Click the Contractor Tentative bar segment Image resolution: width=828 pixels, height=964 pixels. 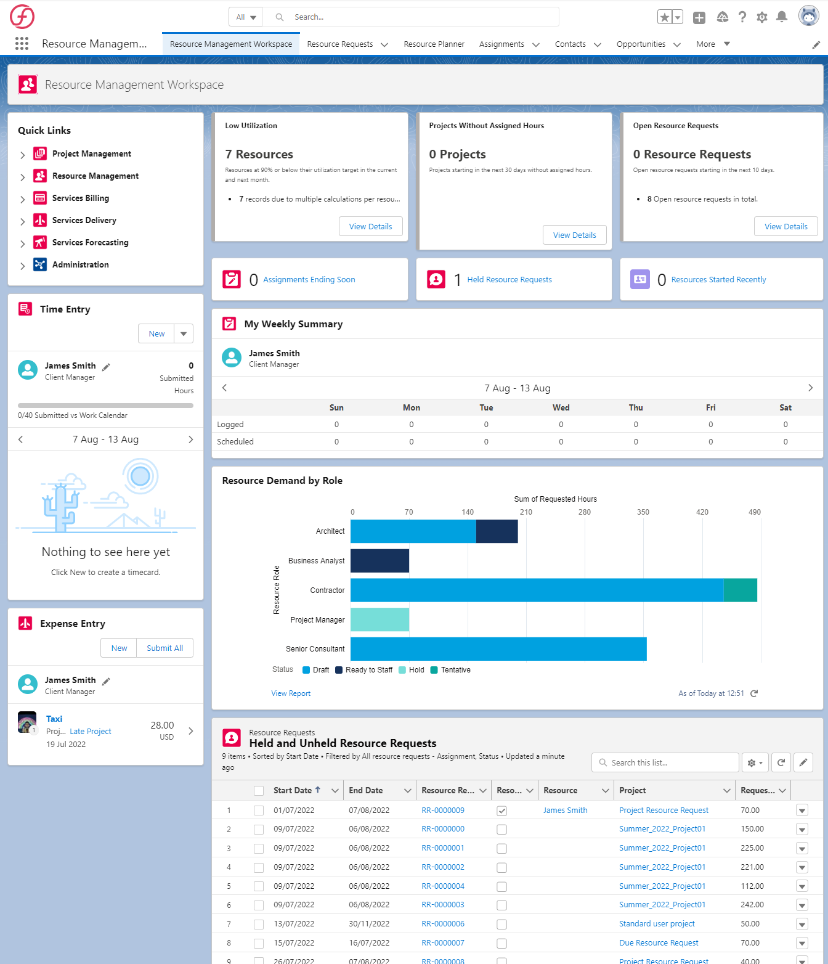click(x=740, y=590)
